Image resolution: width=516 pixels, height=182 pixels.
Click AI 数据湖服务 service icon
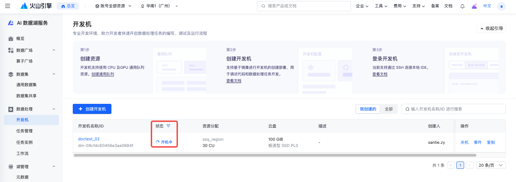point(11,23)
